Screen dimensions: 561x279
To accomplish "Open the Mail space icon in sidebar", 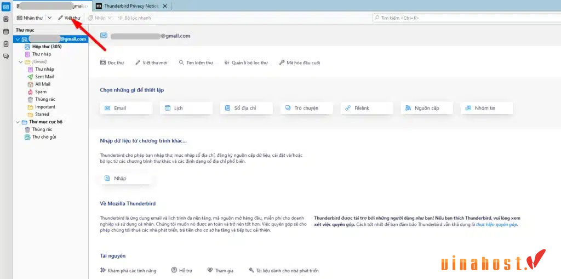I will (x=5, y=7).
